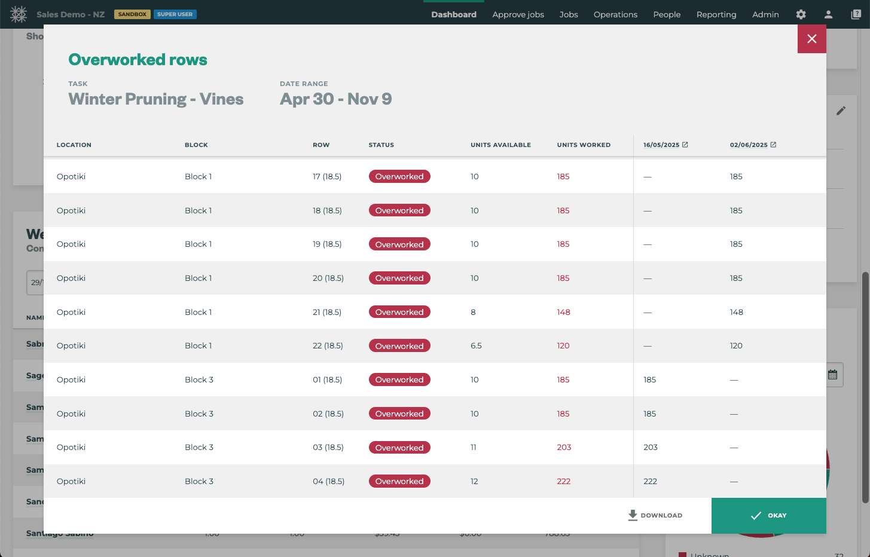This screenshot has width=870, height=557.
Task: Navigate to the People page
Action: [667, 14]
